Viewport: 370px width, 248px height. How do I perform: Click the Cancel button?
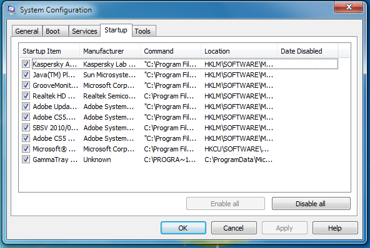coord(234,228)
